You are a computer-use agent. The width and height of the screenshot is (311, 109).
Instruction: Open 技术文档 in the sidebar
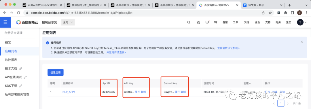pyautogui.click(x=11, y=68)
